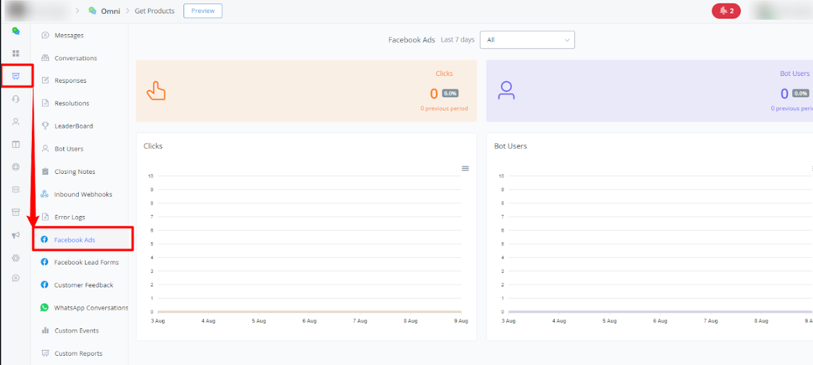Screen dimensions: 813x365
Task: Select Inbound Webhooks menu item
Action: pos(83,195)
